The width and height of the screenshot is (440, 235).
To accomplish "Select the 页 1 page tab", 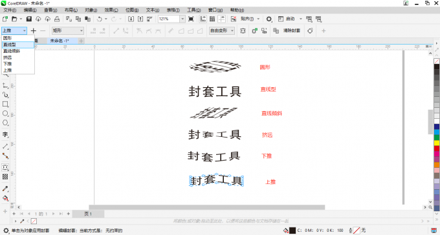I will coord(88,214).
